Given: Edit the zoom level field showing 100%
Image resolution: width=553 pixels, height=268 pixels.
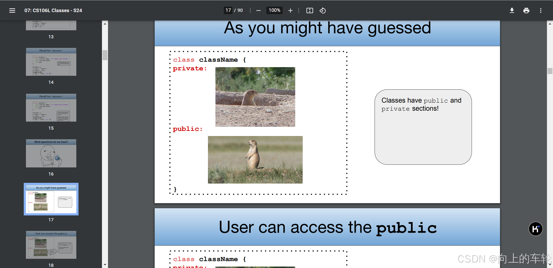Looking at the screenshot, I should click(x=274, y=10).
